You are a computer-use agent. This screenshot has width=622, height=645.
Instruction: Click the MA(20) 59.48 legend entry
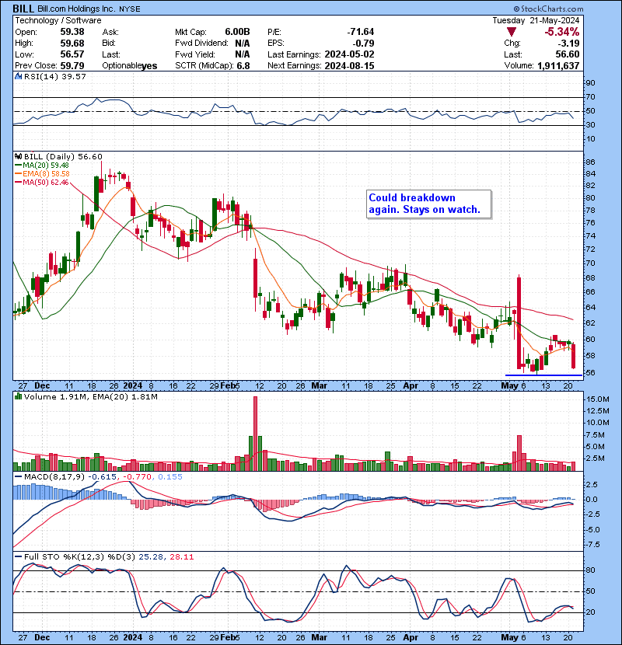[42, 166]
